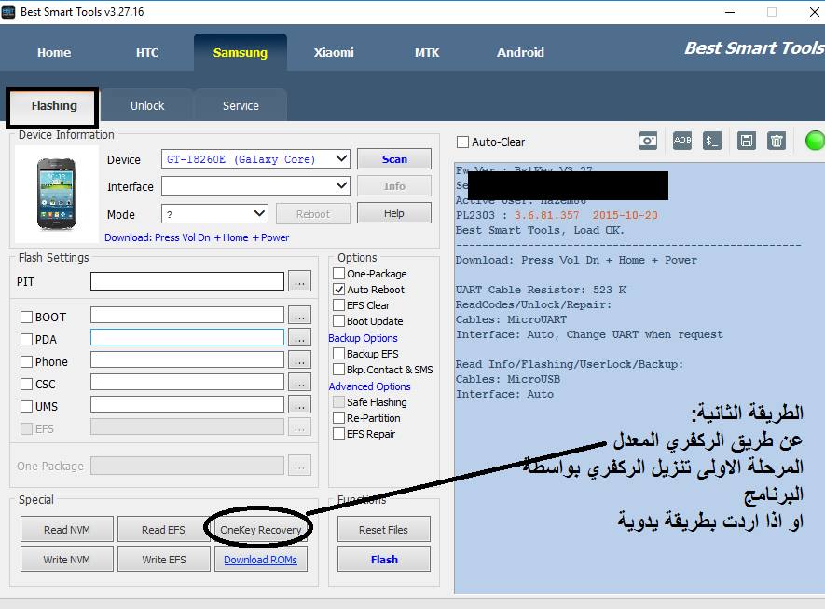This screenshot has width=825, height=609.
Task: Open the ADB tool icon
Action: [682, 141]
